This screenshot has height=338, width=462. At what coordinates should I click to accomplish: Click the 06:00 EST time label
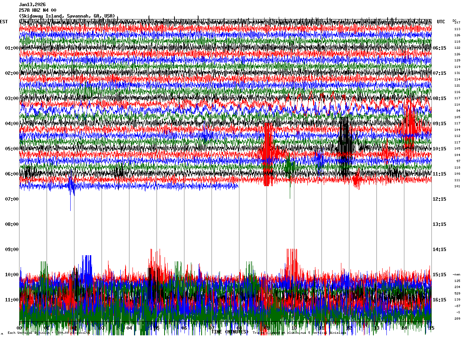[11, 174]
